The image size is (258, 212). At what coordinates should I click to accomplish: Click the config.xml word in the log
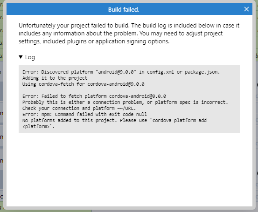[x=160, y=72]
